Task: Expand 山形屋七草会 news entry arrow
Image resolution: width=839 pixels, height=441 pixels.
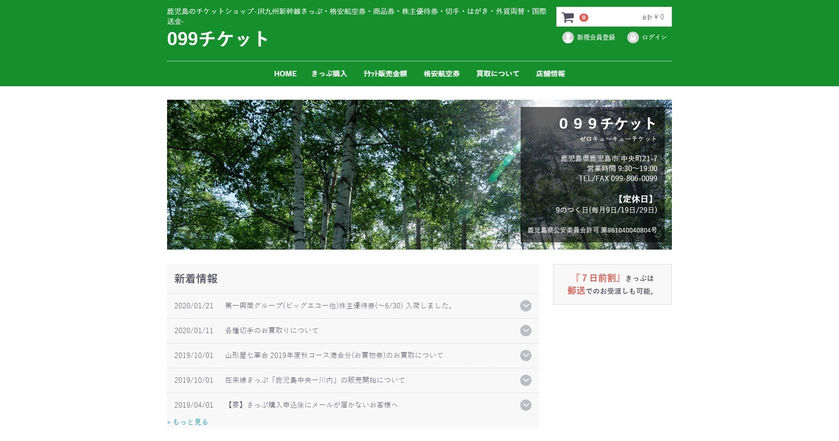Action: tap(526, 355)
